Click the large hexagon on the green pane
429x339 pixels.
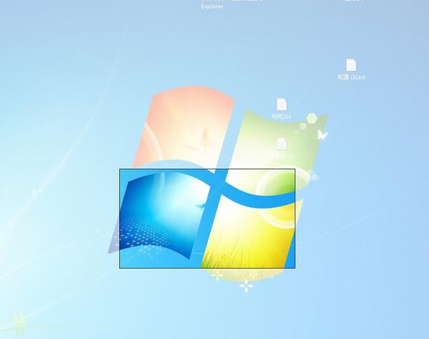[311, 118]
